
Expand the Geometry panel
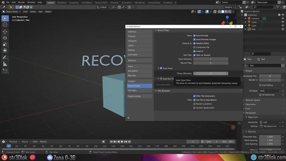pos(250,104)
